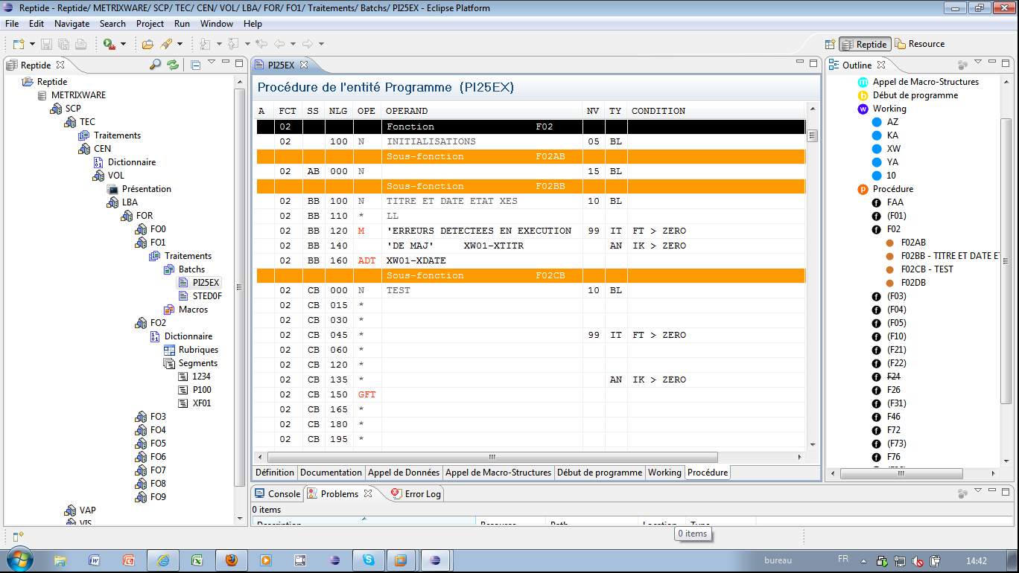Click the XW01-XDATE operand cell

(482, 260)
